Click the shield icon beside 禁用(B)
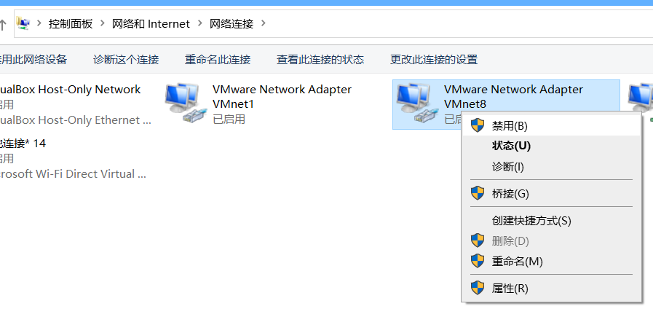This screenshot has height=317, width=653. point(478,125)
